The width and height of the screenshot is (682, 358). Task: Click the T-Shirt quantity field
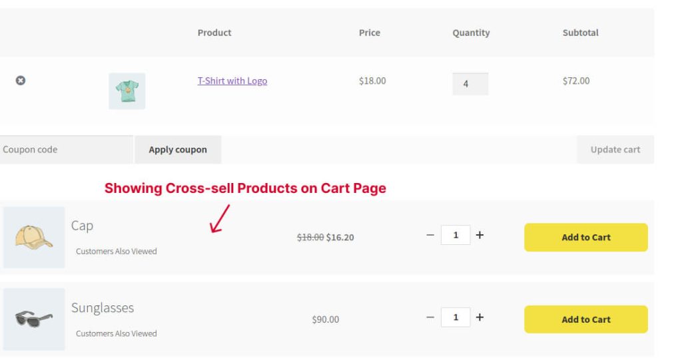pos(470,84)
